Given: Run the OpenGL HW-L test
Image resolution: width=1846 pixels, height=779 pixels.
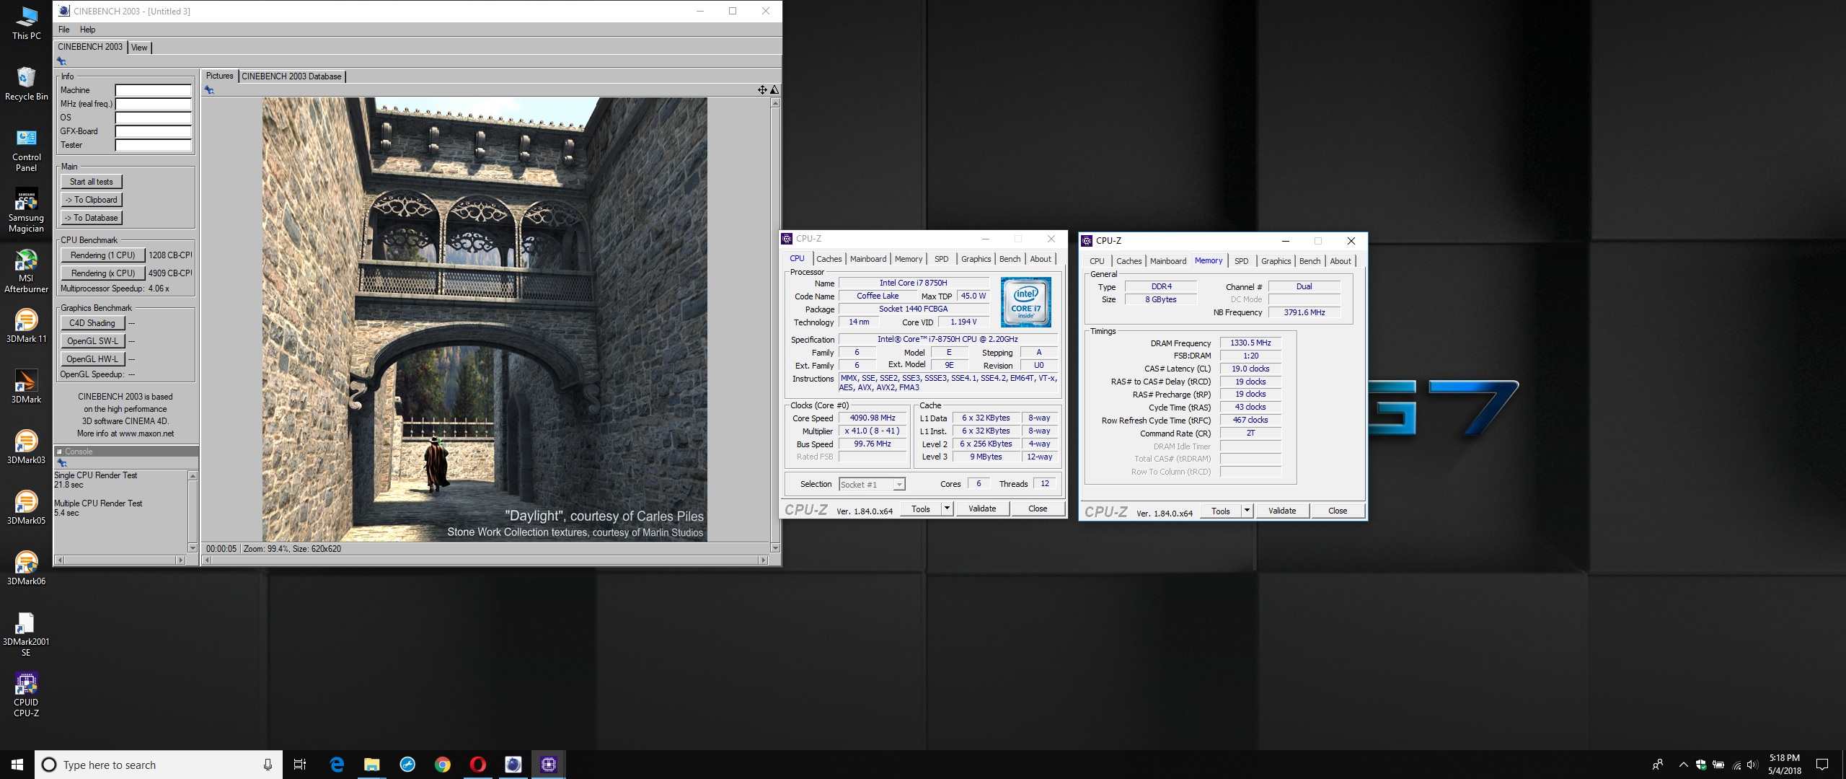Looking at the screenshot, I should click(x=93, y=359).
